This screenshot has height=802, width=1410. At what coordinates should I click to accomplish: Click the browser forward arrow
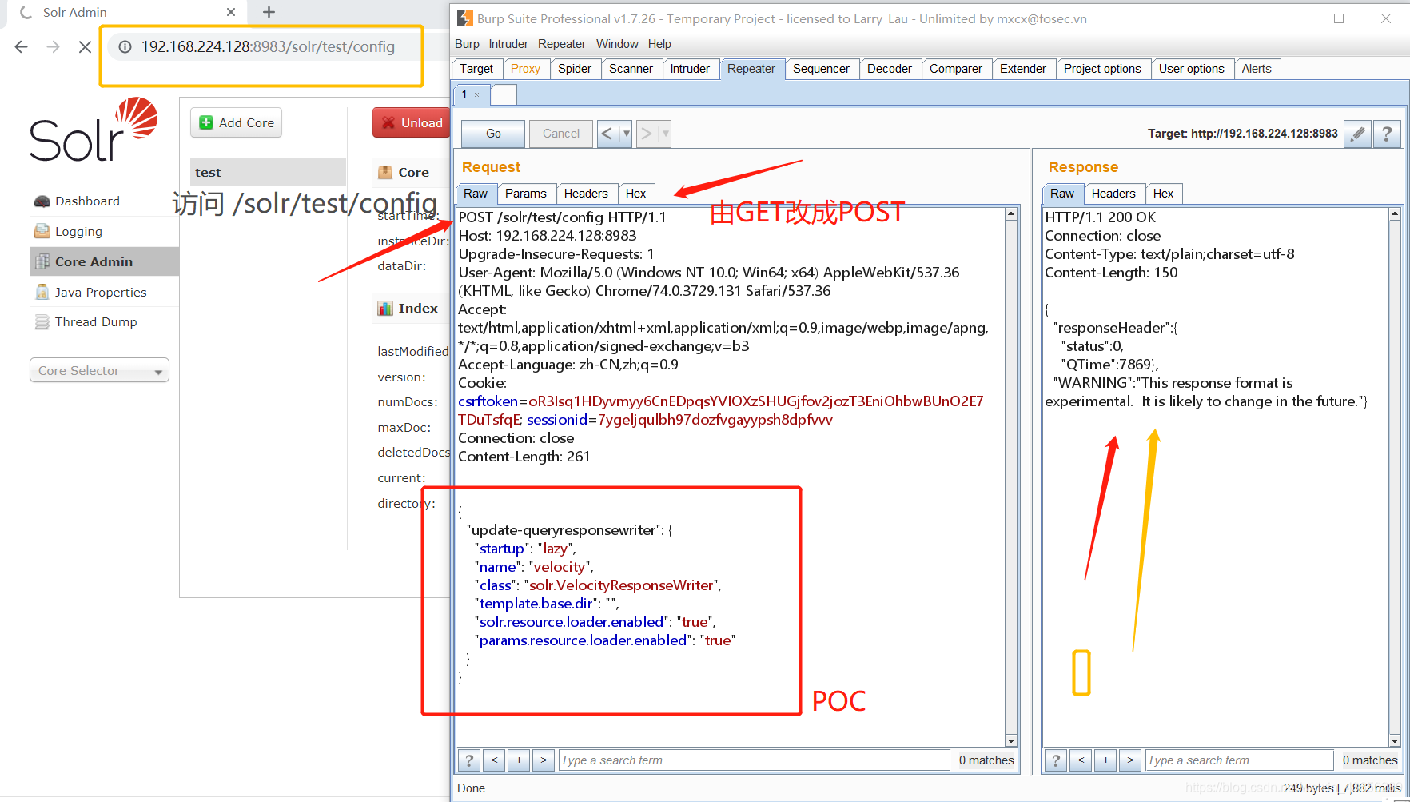pos(53,47)
